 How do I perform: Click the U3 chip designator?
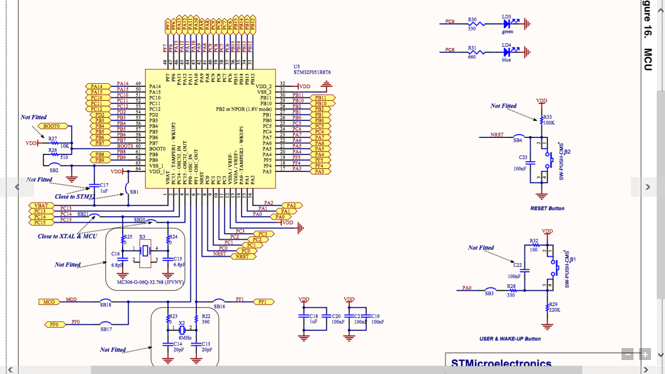click(296, 66)
